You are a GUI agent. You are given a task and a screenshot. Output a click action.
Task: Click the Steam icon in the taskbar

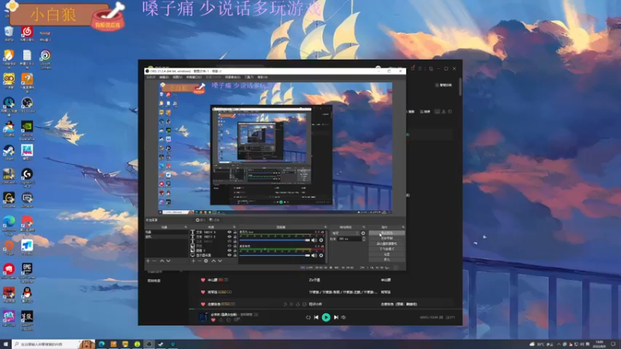pos(161,344)
